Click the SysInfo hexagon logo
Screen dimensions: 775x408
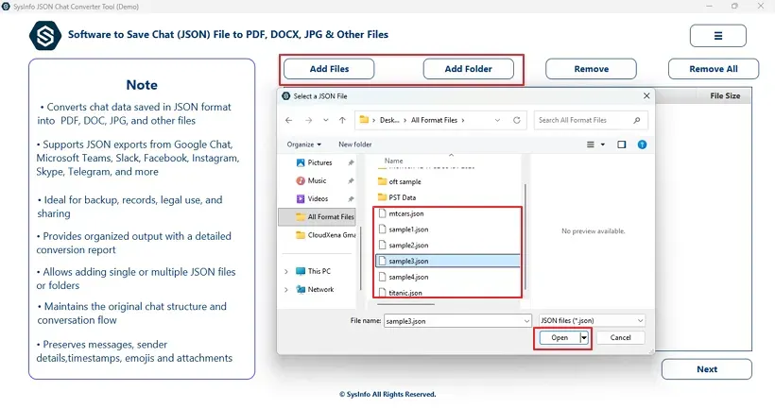tap(45, 36)
